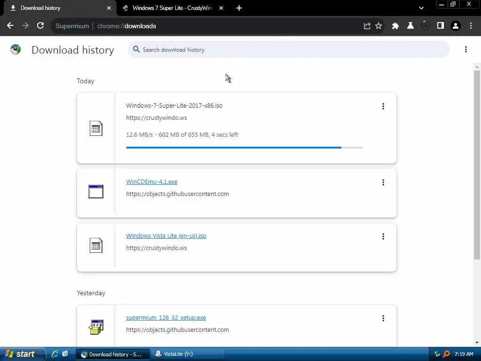Share this page using the share icon
481x361 pixels.
click(367, 26)
